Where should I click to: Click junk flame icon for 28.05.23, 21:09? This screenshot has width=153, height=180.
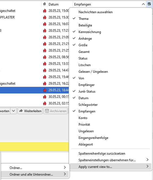(x=44, y=37)
